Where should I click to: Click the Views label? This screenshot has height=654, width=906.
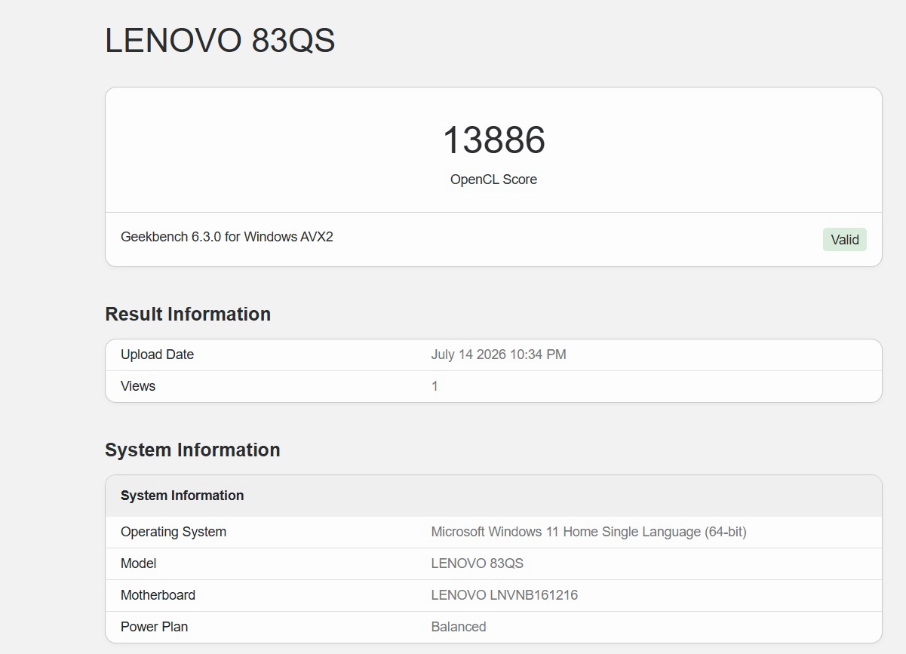tap(138, 386)
